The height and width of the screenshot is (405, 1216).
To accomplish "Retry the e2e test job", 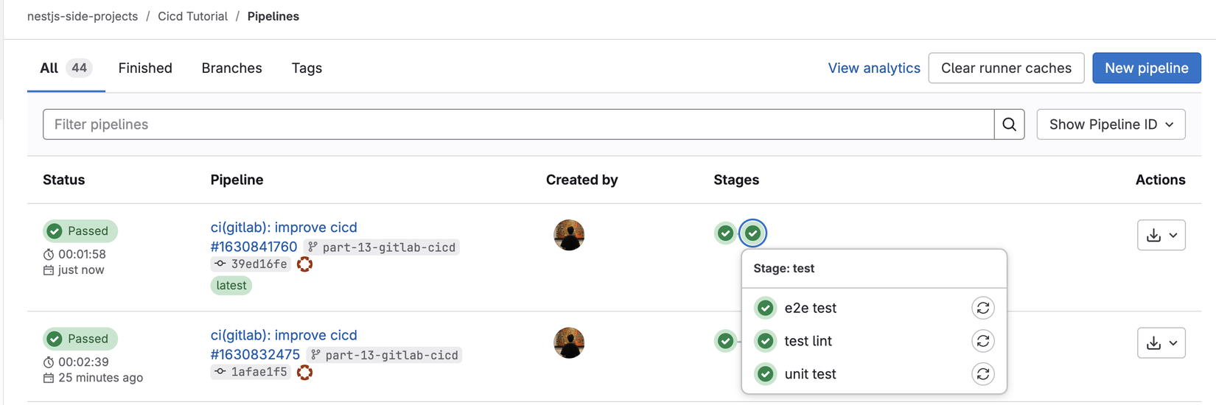I will pyautogui.click(x=982, y=308).
